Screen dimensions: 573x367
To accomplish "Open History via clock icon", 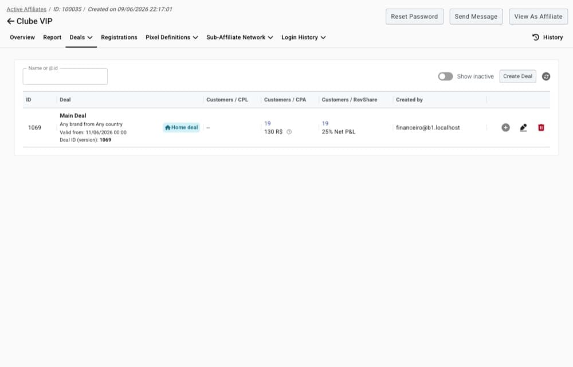I will [536, 37].
